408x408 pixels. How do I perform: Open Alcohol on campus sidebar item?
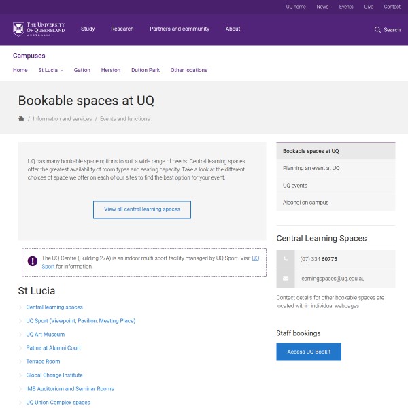pos(306,203)
